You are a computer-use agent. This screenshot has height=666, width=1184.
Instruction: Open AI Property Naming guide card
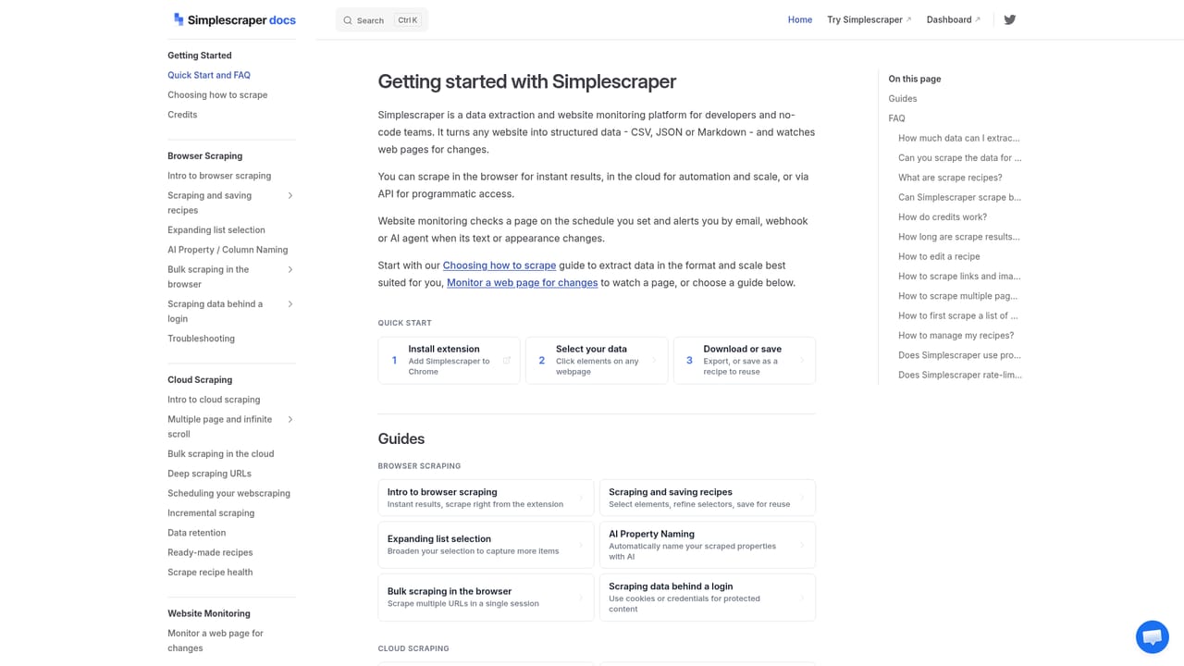pos(708,545)
